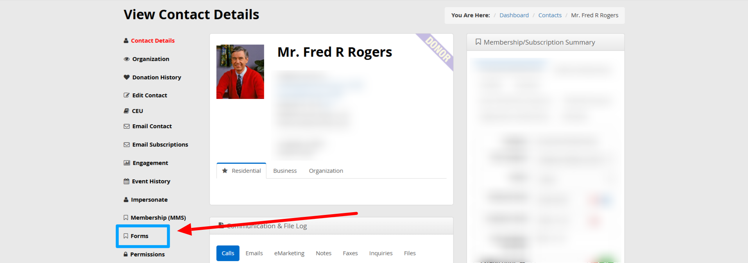Click the pencil icon next to Edit Contact

coord(127,95)
